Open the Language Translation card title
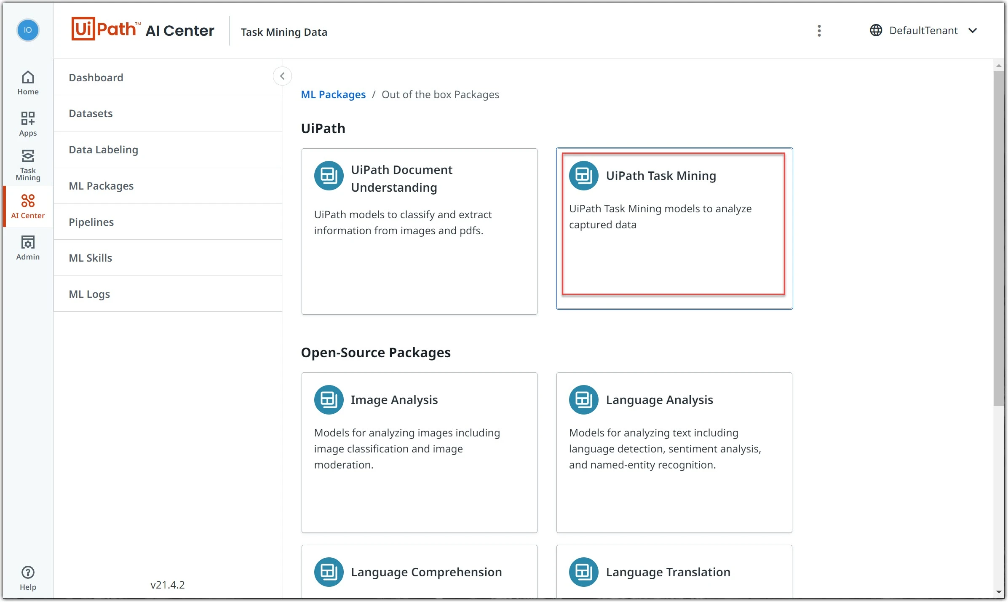The width and height of the screenshot is (1008, 602). point(668,572)
